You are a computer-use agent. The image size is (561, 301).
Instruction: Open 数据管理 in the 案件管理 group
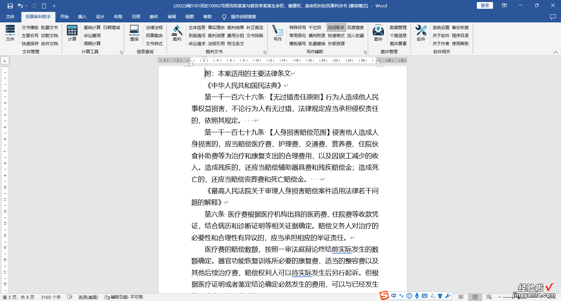tap(398, 27)
